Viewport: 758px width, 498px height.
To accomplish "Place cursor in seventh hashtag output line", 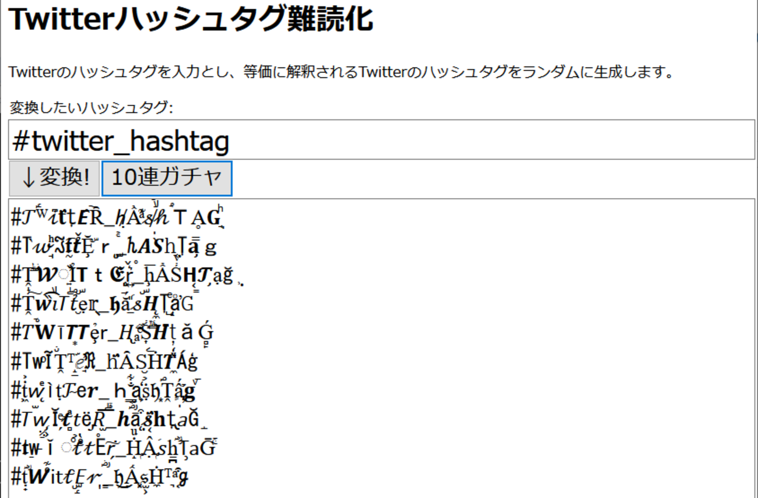I will coord(103,390).
